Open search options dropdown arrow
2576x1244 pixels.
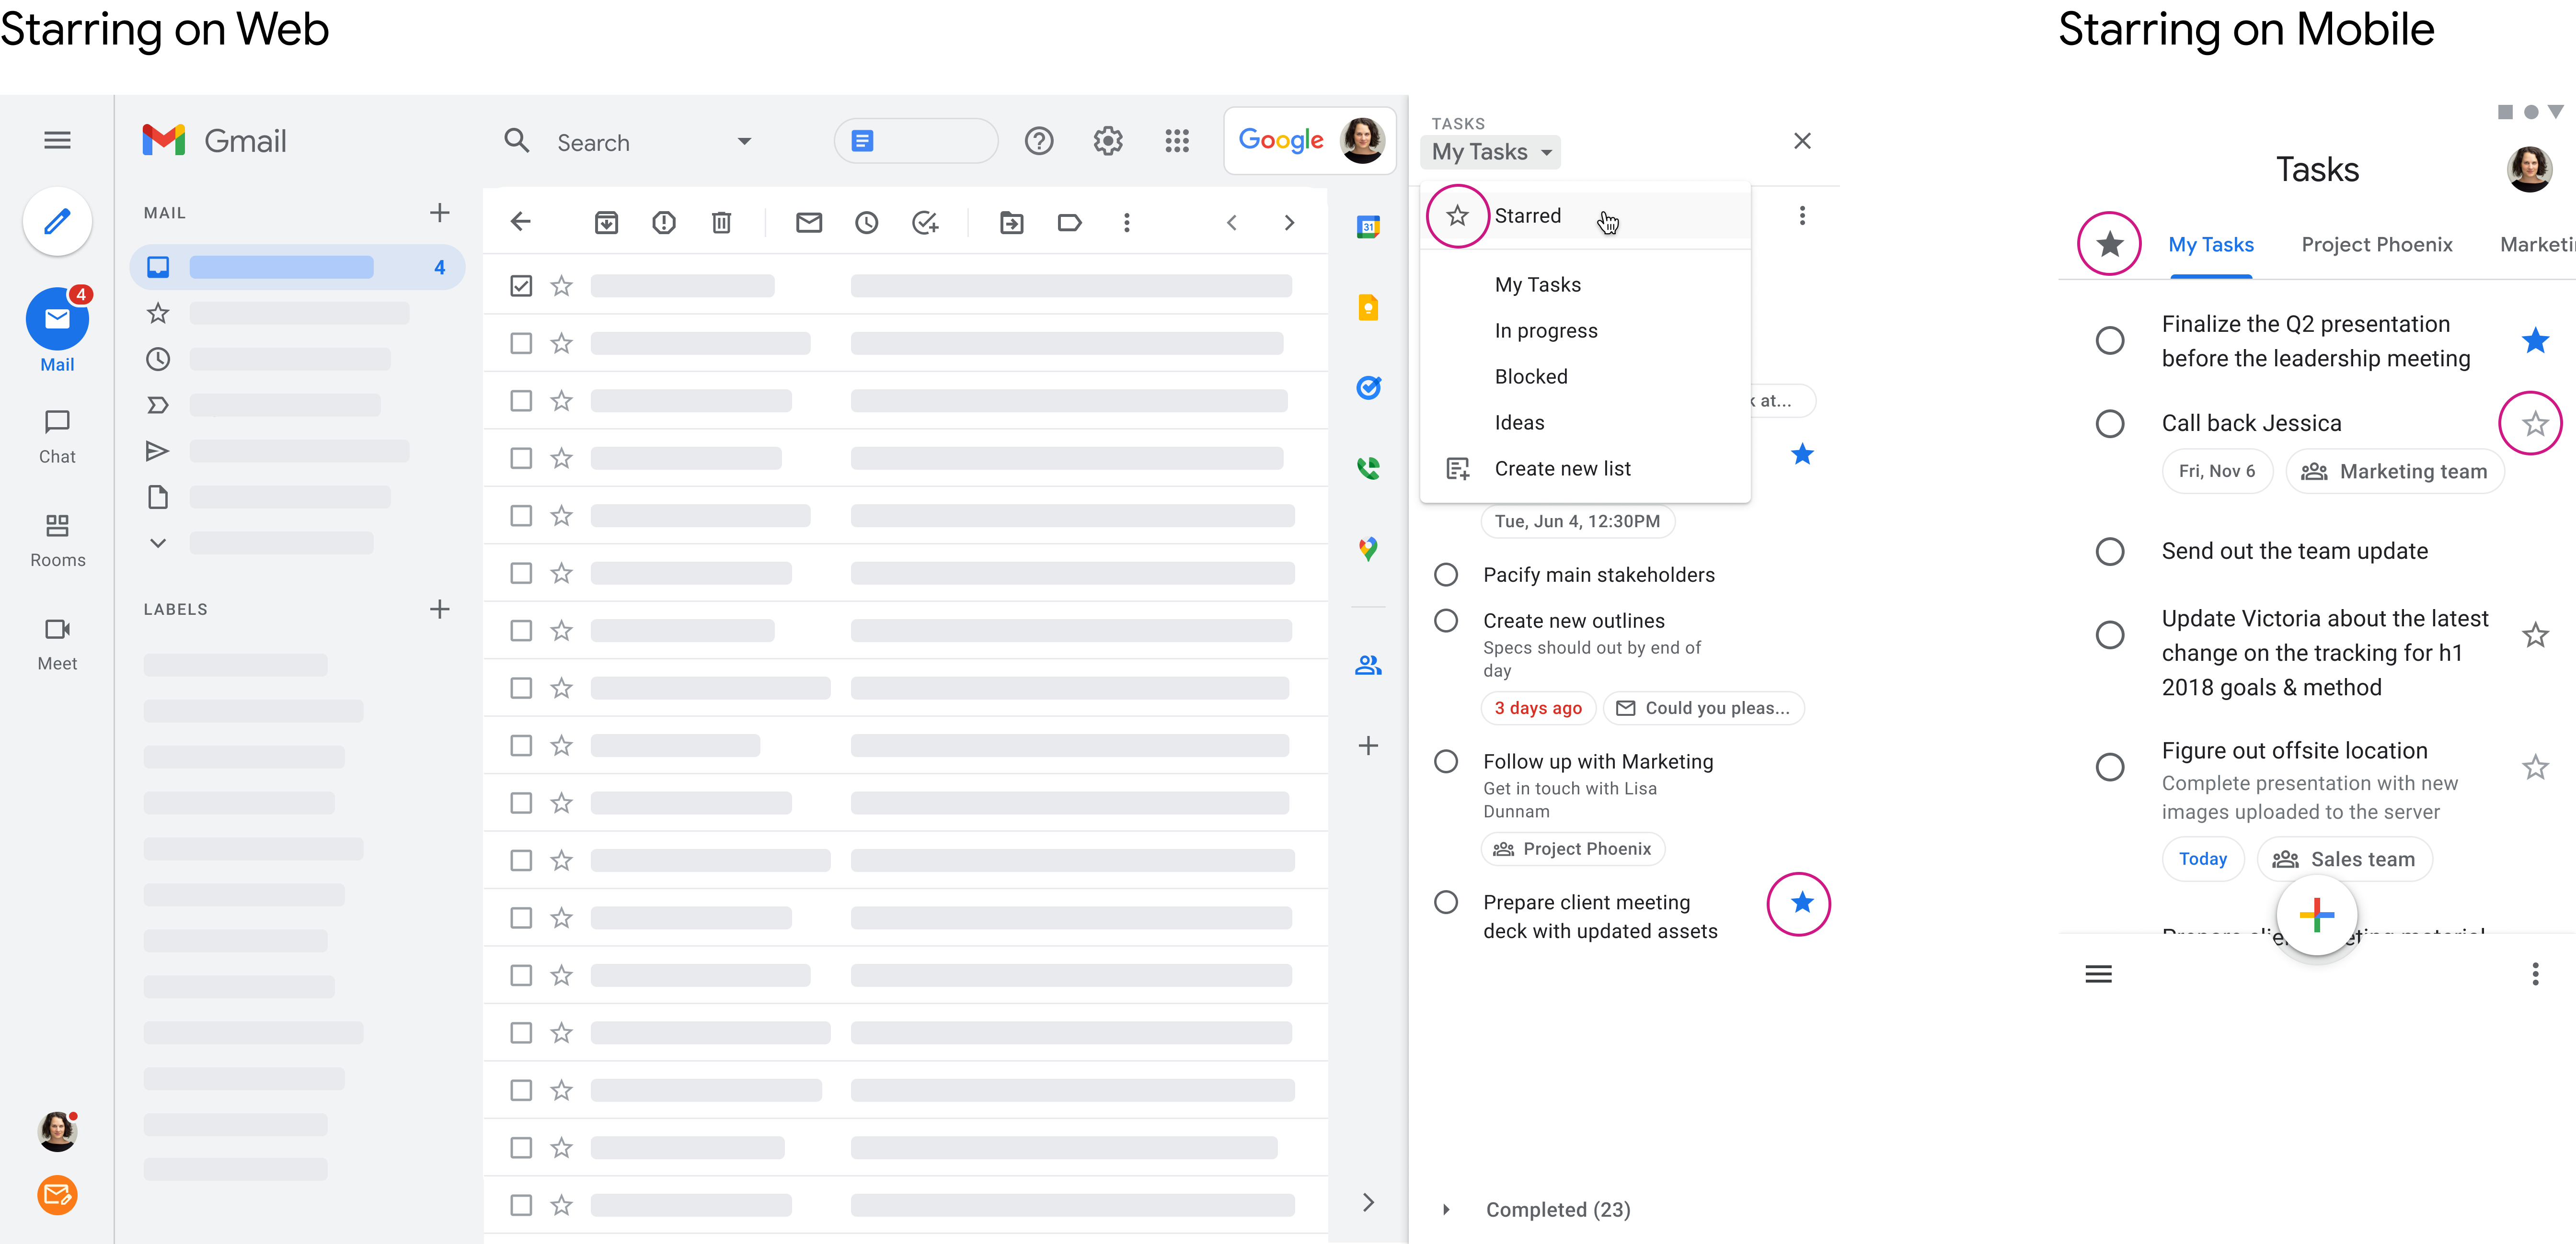point(744,142)
